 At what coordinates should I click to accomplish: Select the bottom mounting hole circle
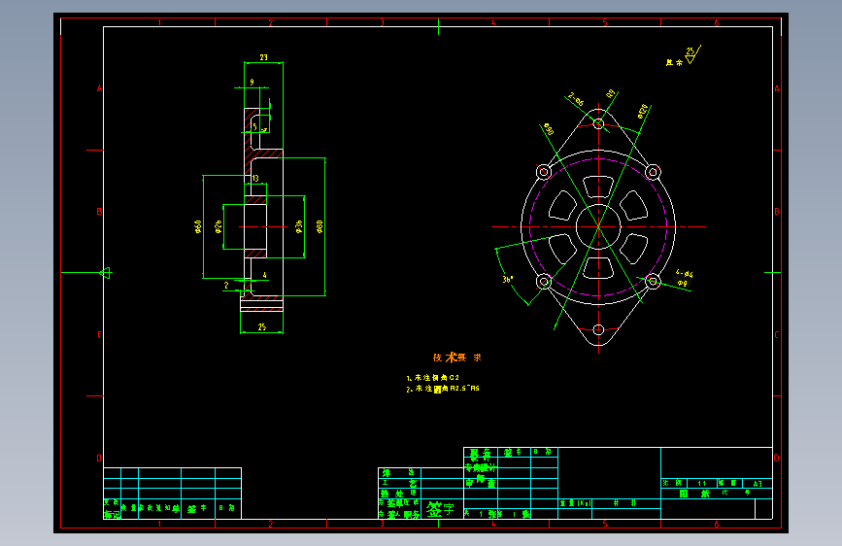click(599, 329)
